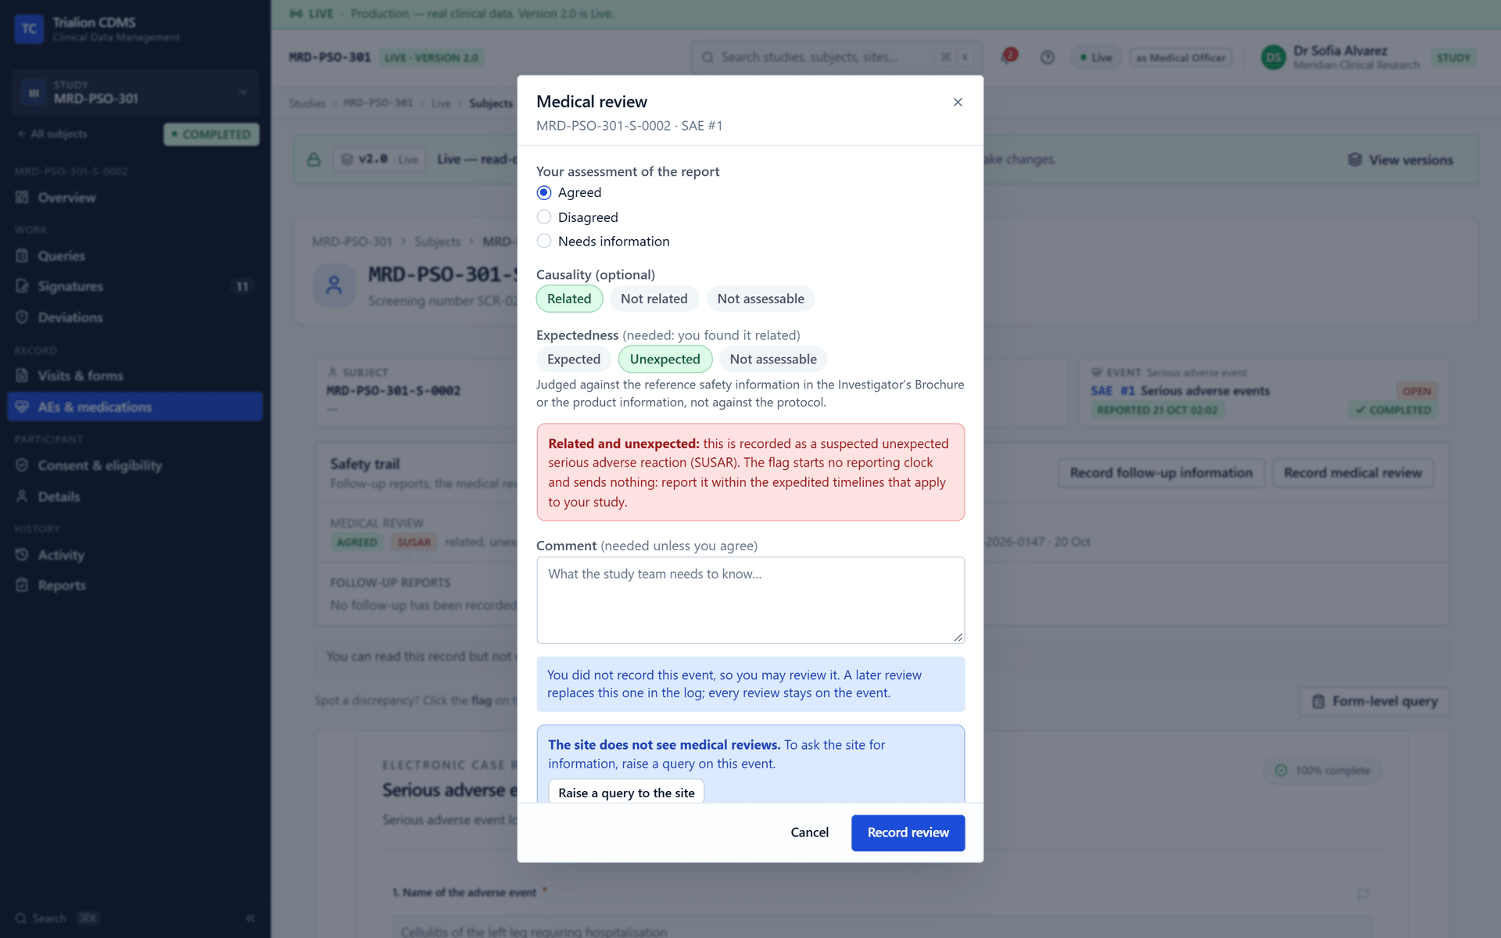Select the Agreed radio option
The image size is (1501, 938).
[544, 192]
